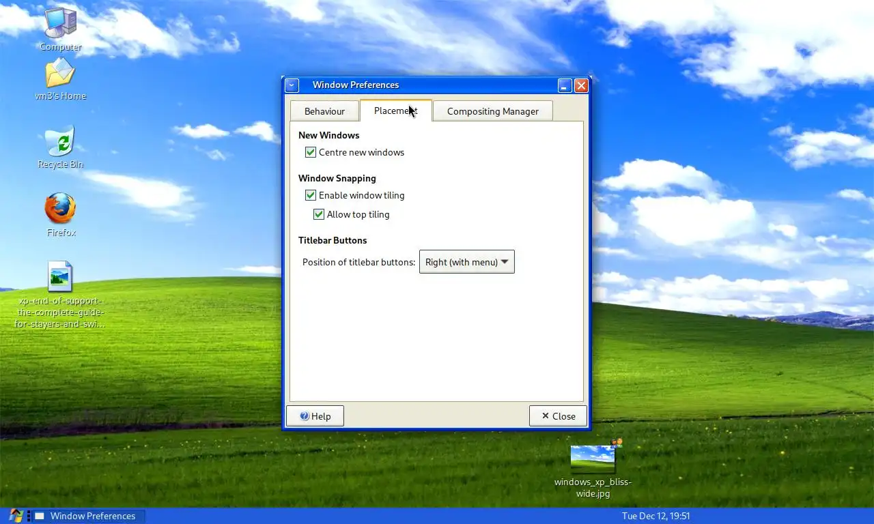This screenshot has height=524, width=874.
Task: Click the Help button
Action: click(315, 416)
